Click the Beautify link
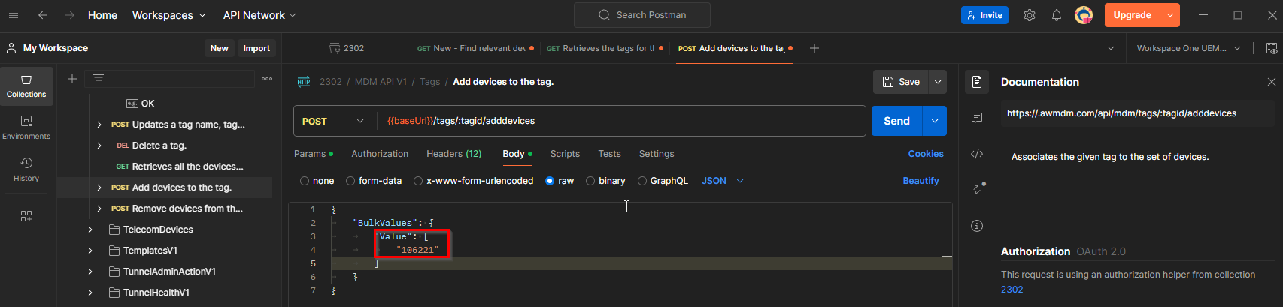The width and height of the screenshot is (1283, 307). 921,181
